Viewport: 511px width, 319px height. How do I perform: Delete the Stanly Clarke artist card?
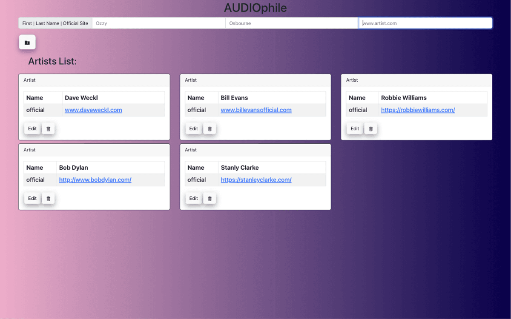click(x=210, y=198)
